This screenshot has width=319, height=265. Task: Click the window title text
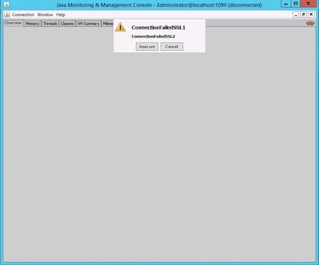[159, 5]
